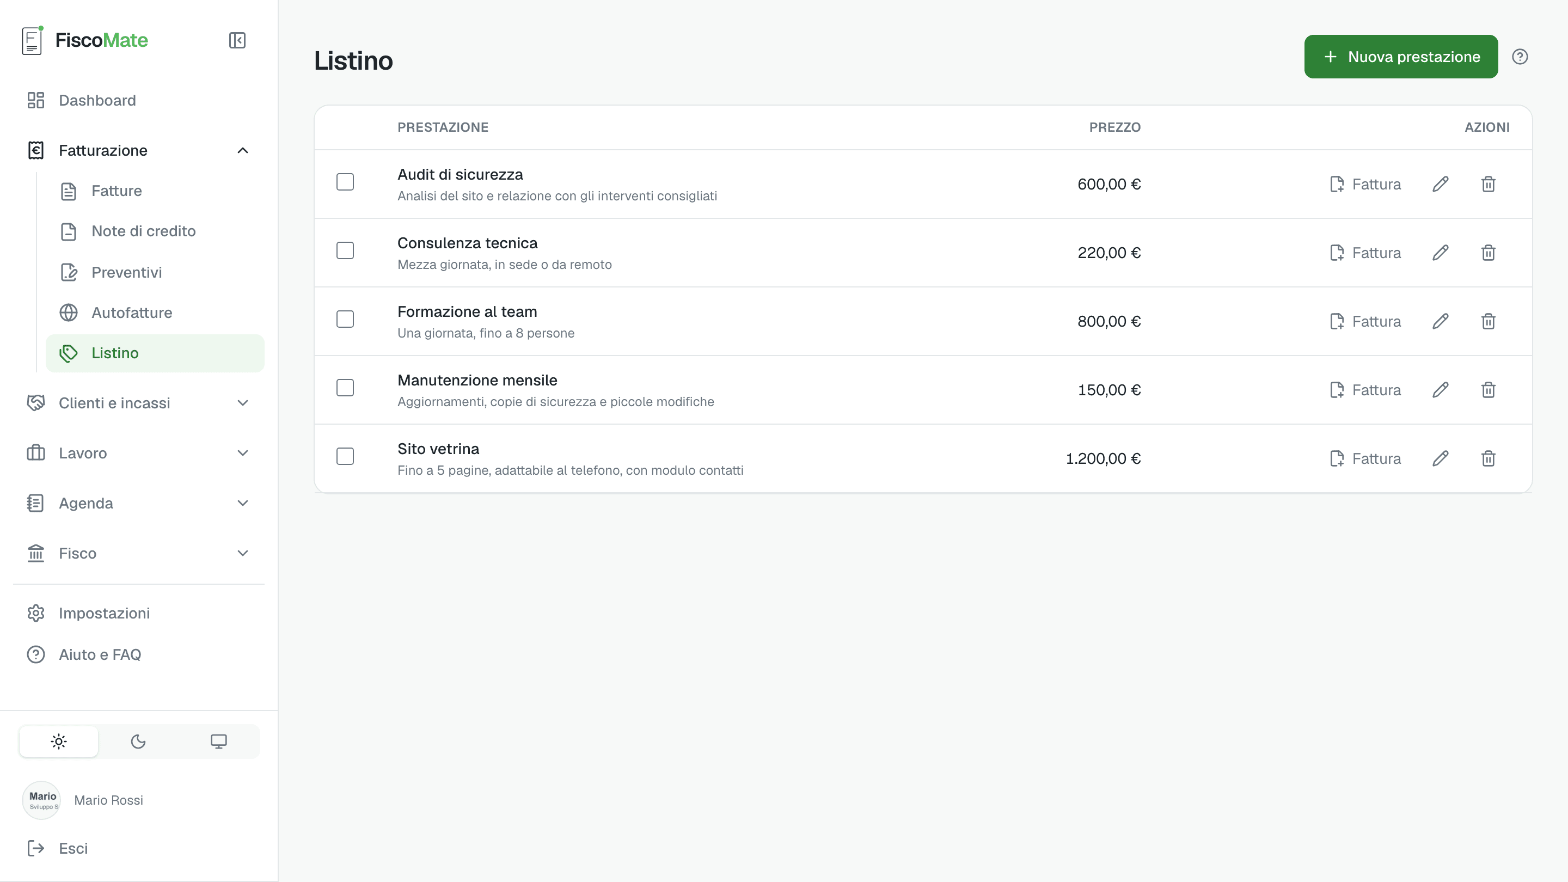Click the FiscoMate logo
This screenshot has height=882, width=1568.
84,40
